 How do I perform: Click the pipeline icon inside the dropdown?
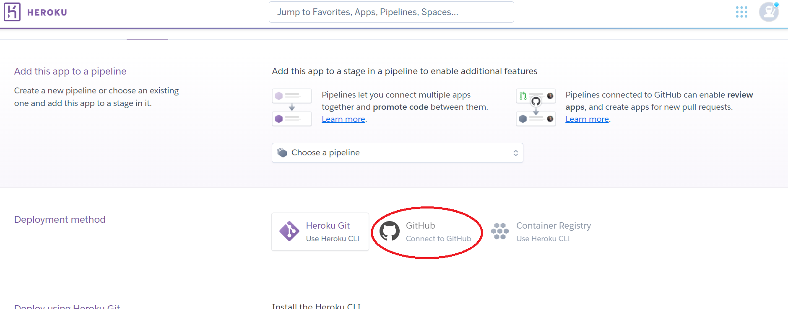(282, 153)
